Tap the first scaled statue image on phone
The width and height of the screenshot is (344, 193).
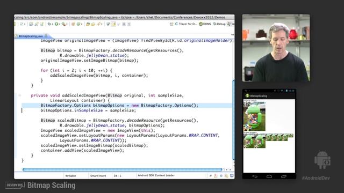click(x=249, y=141)
